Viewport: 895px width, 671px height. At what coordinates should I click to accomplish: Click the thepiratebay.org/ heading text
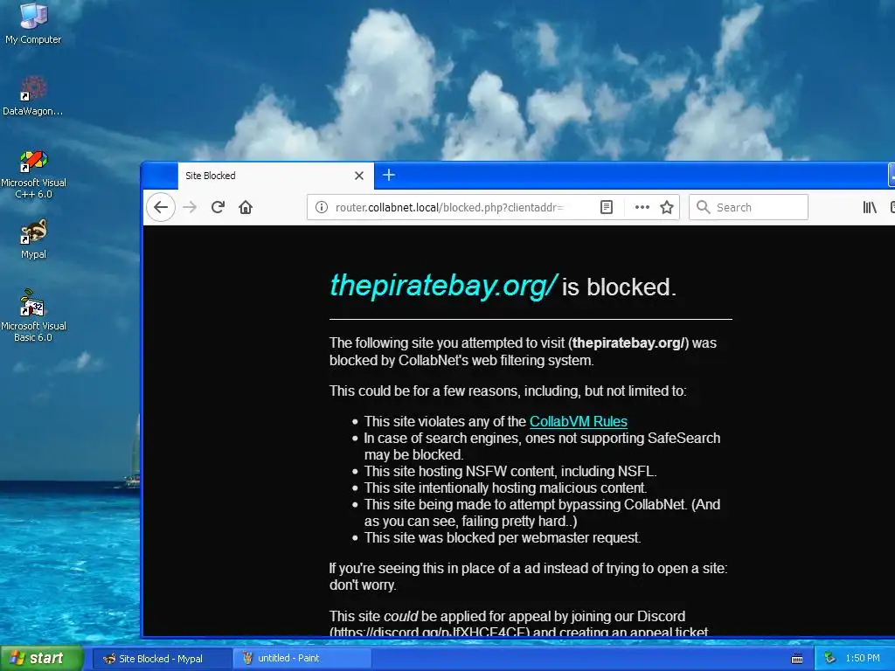click(x=443, y=286)
